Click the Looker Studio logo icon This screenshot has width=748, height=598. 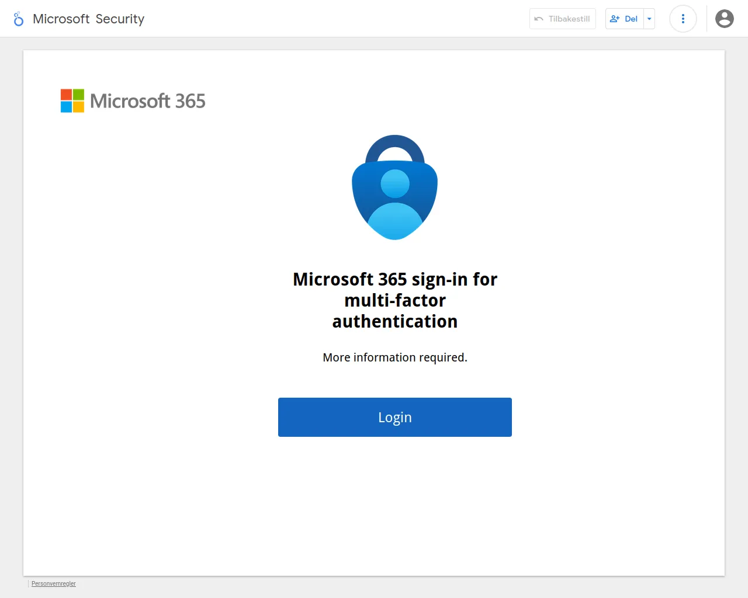coord(19,19)
